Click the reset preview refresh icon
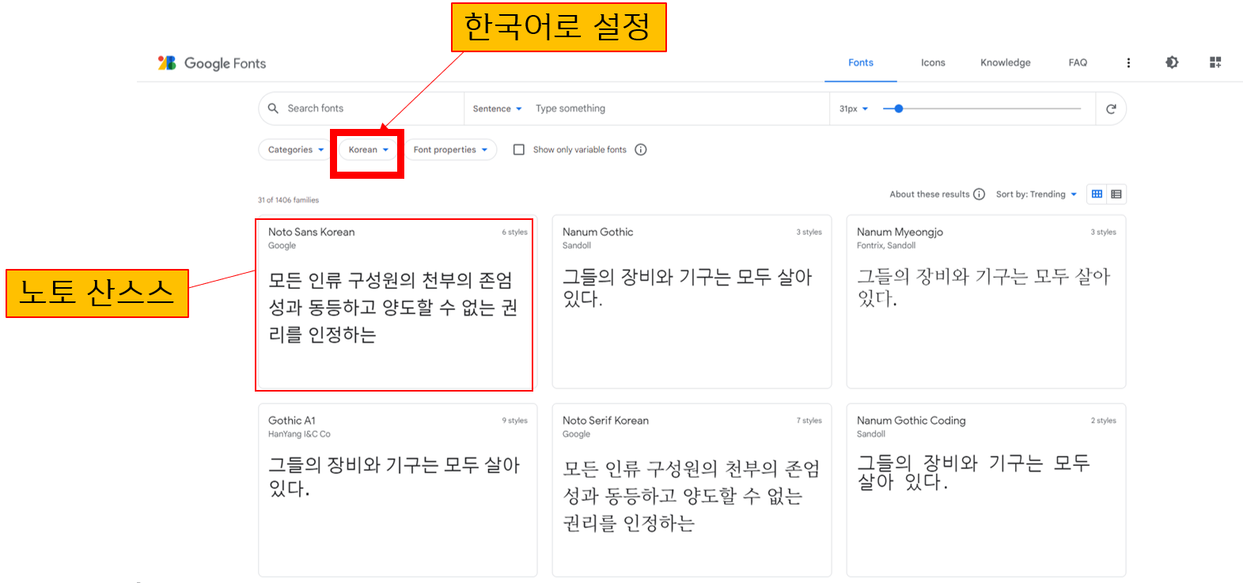Screen dimensions: 1243x583 coord(1111,109)
